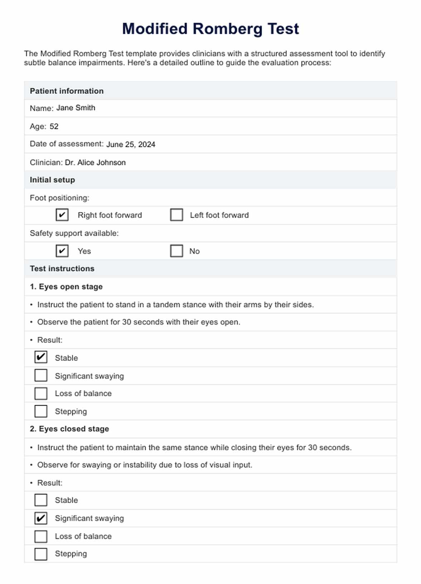Check Loss of balance under Eyes closed stage
Screen dimensions: 421x584
[41, 536]
